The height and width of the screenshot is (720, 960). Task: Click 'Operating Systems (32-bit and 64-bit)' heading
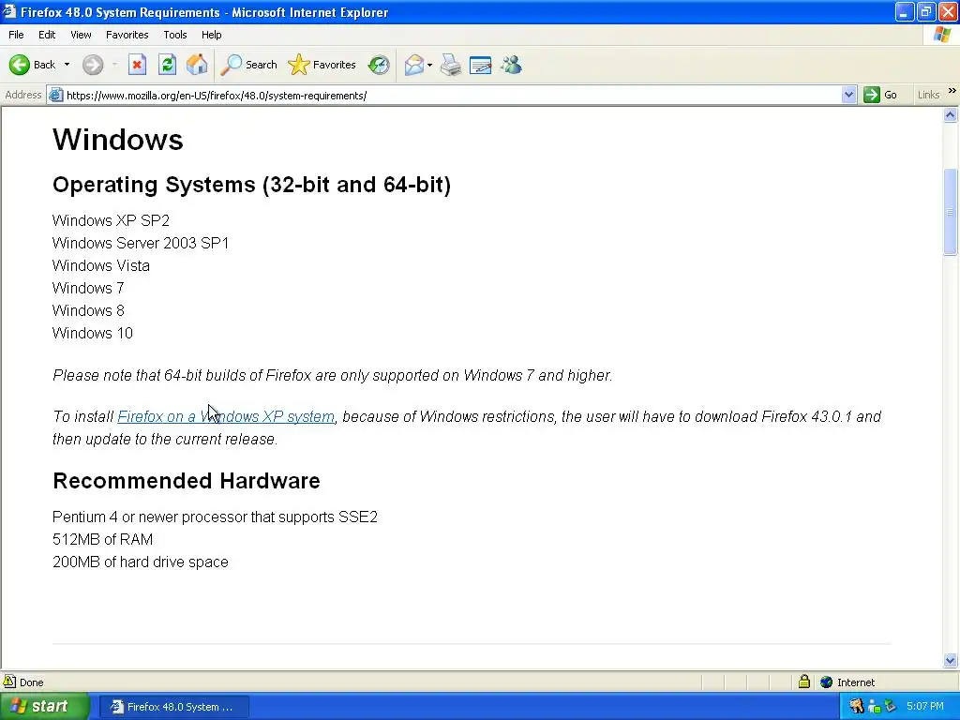click(x=251, y=185)
